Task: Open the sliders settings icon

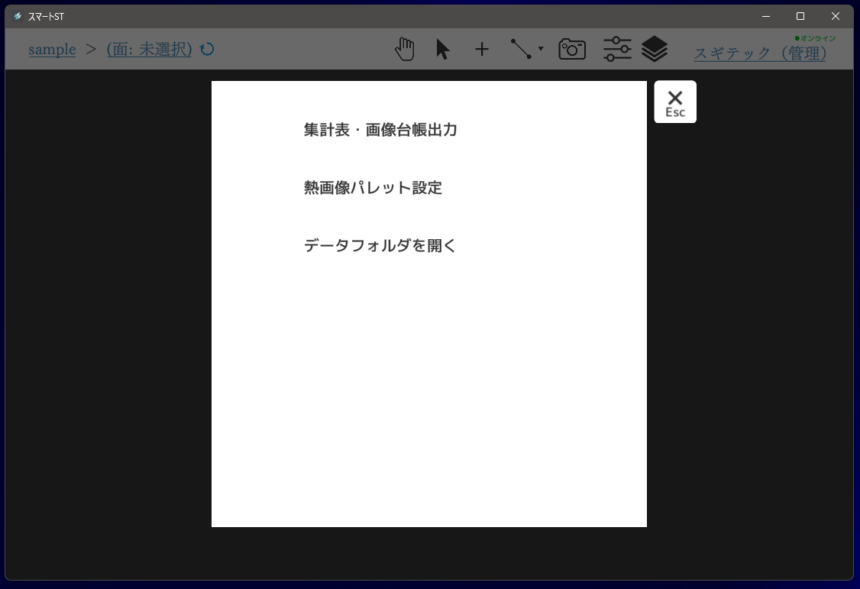Action: 617,50
